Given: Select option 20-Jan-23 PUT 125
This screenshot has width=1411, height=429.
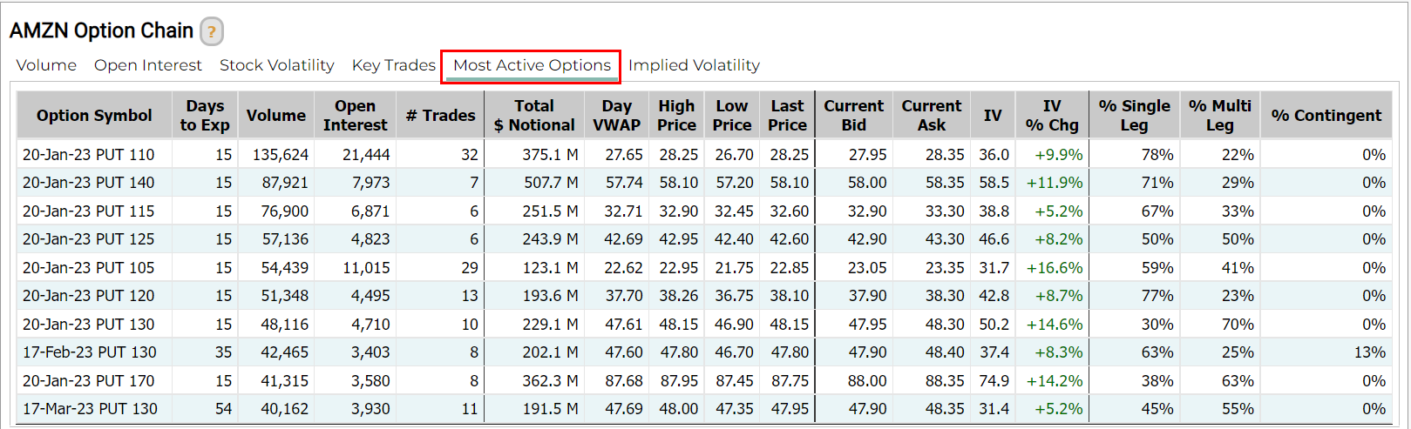Looking at the screenshot, I should coord(88,238).
